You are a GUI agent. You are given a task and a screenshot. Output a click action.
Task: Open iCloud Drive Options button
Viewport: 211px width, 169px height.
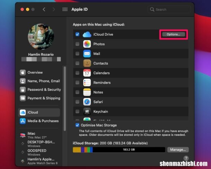(x=173, y=34)
